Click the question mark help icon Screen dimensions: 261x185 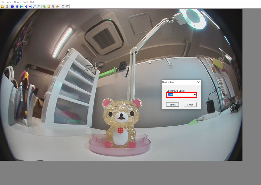(x=63, y=6)
